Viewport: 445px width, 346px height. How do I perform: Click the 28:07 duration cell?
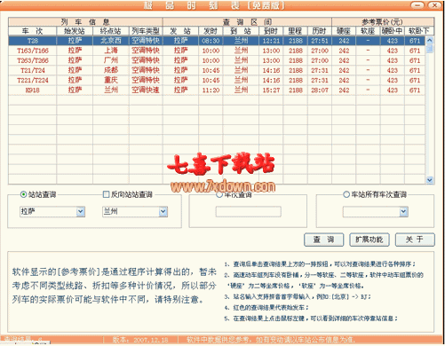tap(320, 90)
